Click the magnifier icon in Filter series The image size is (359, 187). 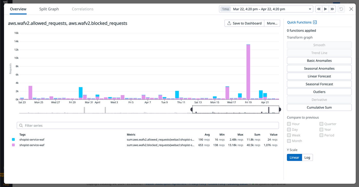point(21,125)
